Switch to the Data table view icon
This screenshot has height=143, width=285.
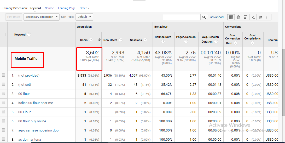(x=231, y=17)
